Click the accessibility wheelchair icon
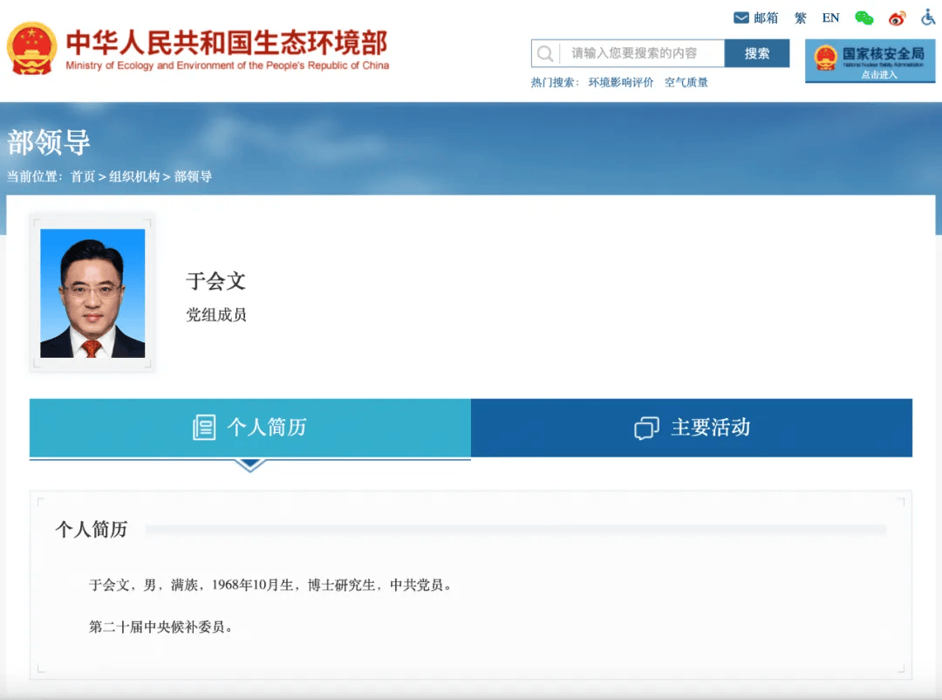 pos(926,17)
